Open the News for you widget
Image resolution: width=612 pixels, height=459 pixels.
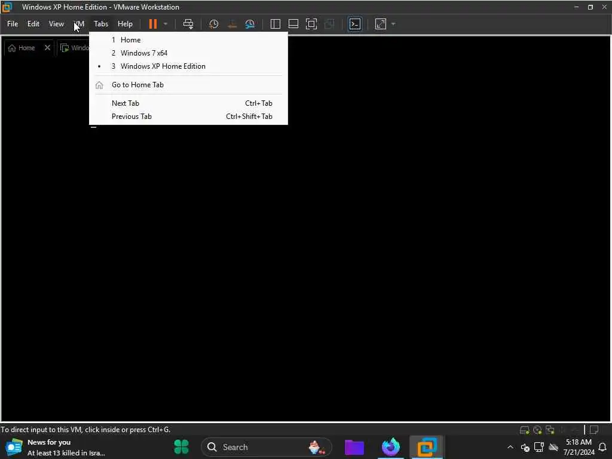(x=56, y=447)
